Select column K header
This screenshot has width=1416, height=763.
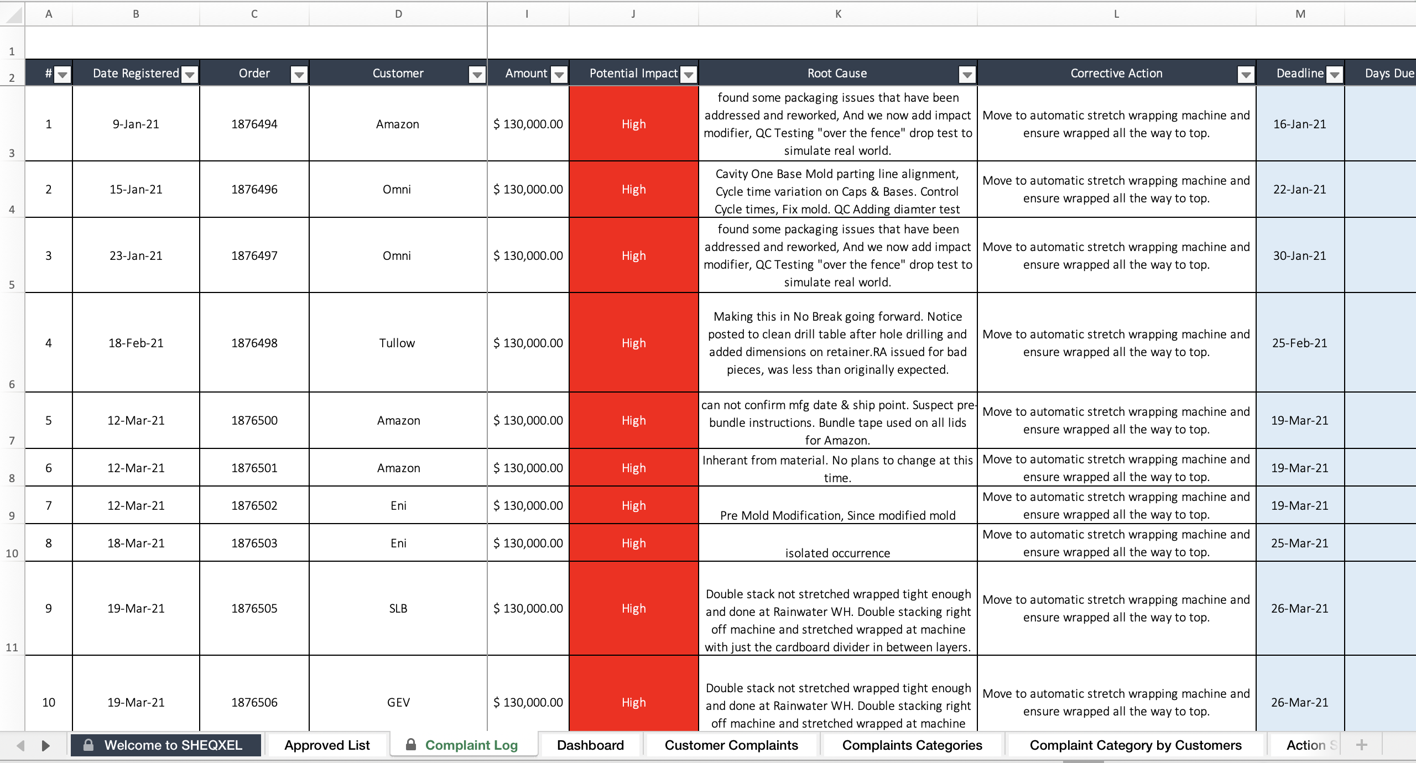pos(838,14)
